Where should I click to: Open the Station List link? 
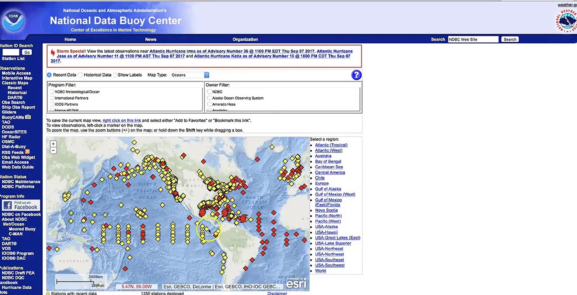(x=13, y=59)
